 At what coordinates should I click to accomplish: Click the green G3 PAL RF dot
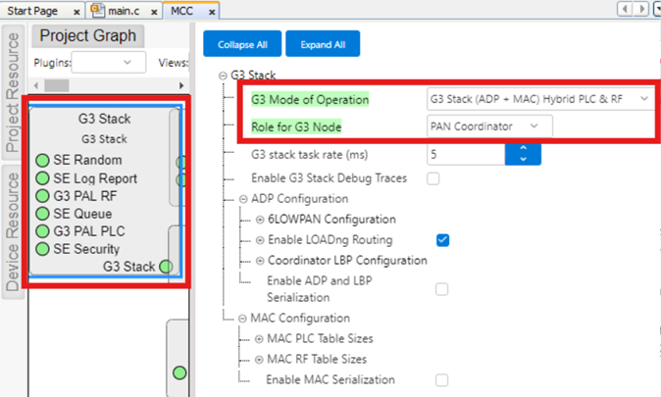[42, 196]
